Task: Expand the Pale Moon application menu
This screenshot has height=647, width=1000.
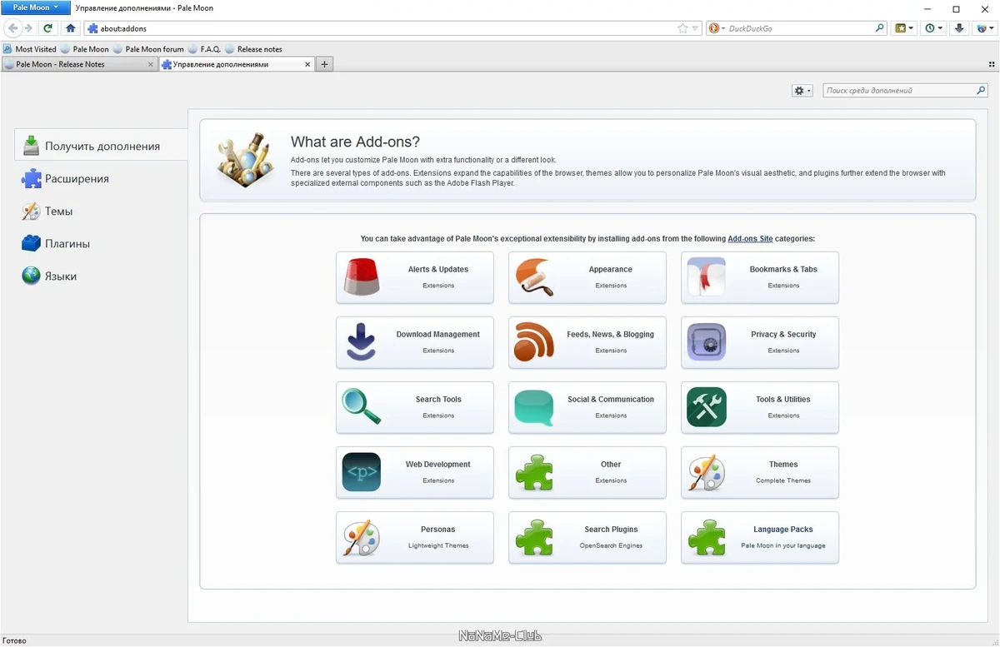Action: coord(35,7)
